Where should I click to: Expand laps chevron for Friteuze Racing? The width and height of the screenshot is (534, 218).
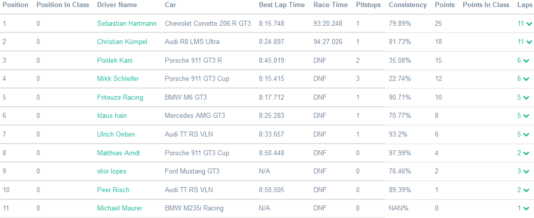click(526, 98)
